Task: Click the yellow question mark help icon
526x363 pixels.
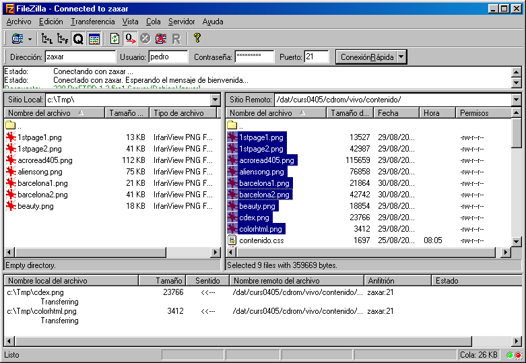Action: click(197, 38)
